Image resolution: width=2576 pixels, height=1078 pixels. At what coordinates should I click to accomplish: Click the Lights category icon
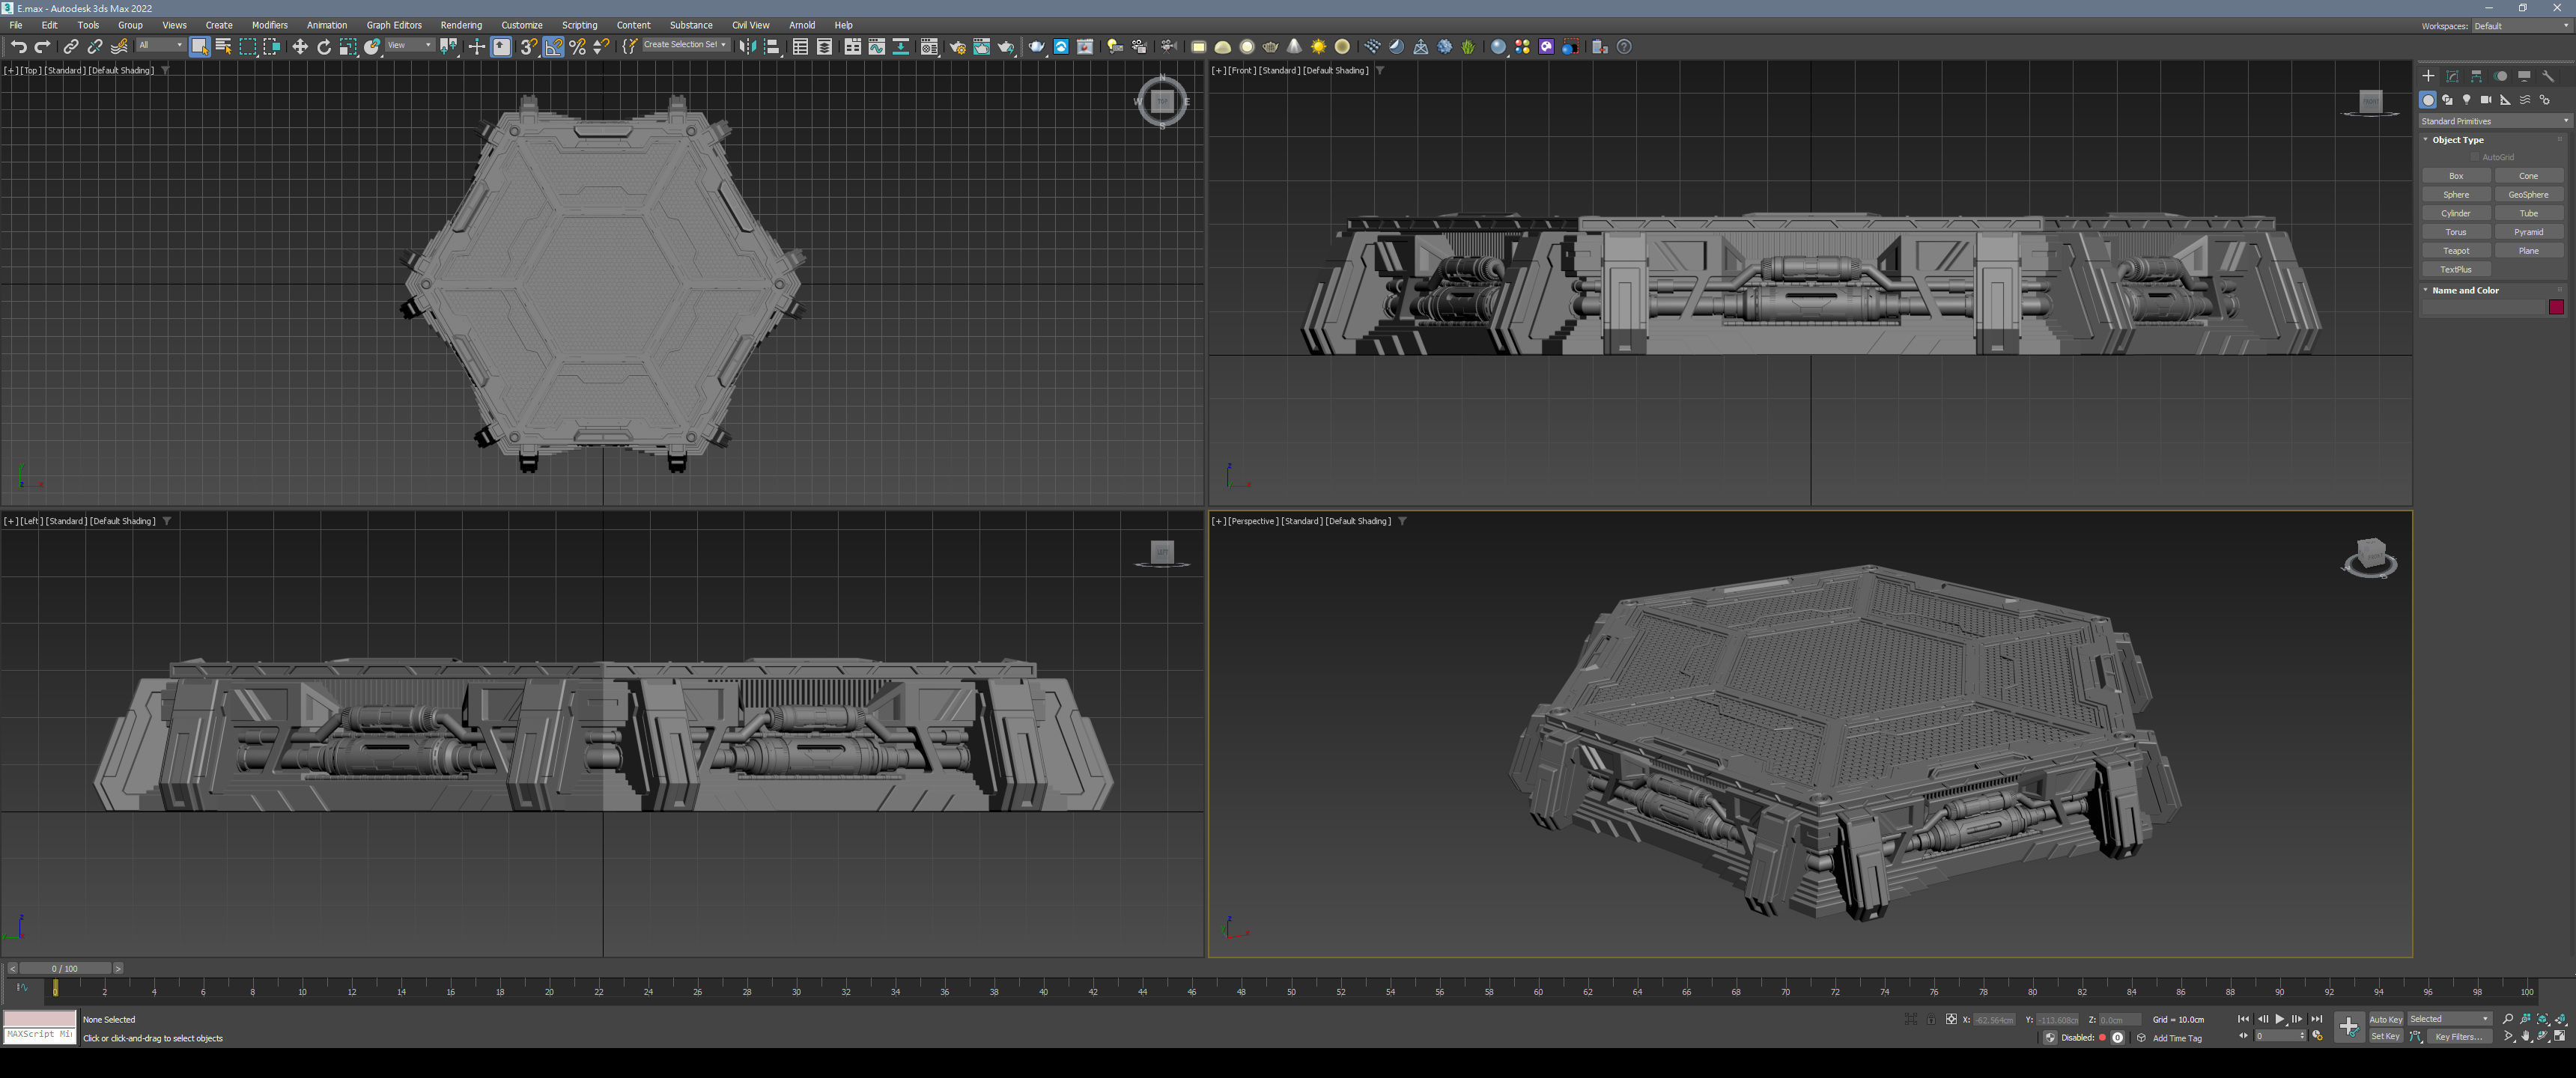point(2466,100)
